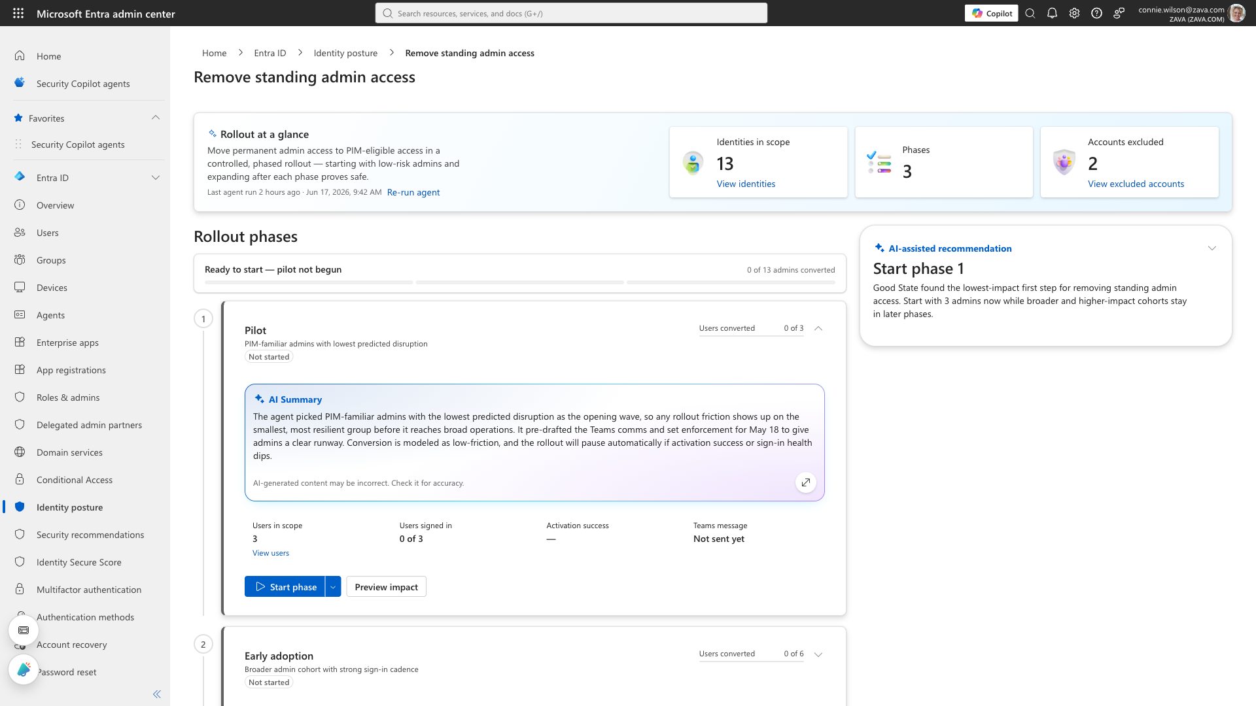The image size is (1256, 706).
Task: Click the Multifactor authentication lock icon
Action: click(x=20, y=589)
